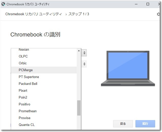The width and height of the screenshot is (162, 132).
Task: Select Promethean from the list
Action: click(44, 111)
